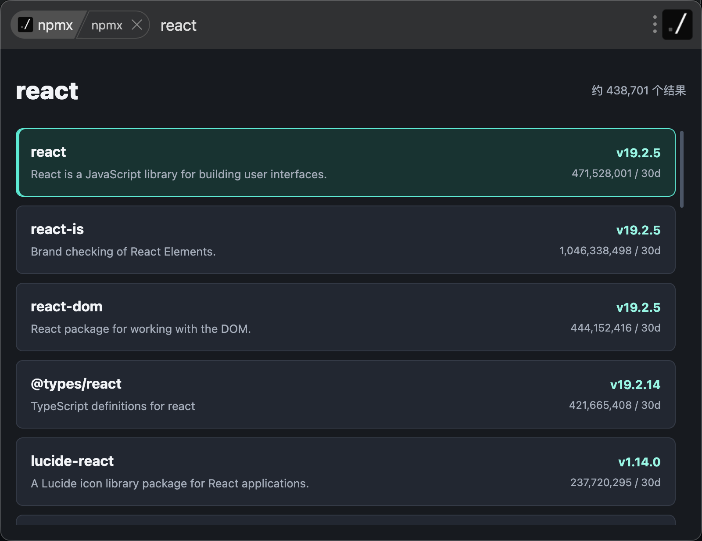Click the download count 1,046,338,498 / 30d
The image size is (702, 541).
[610, 251]
